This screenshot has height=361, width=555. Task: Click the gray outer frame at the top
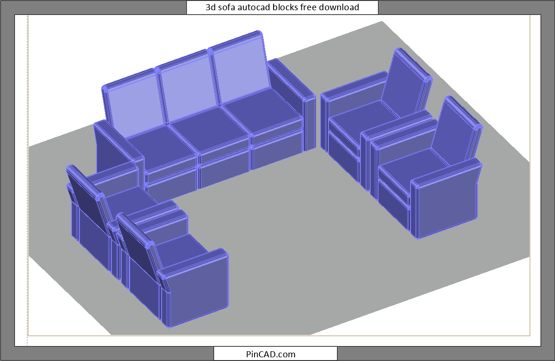pos(93,7)
